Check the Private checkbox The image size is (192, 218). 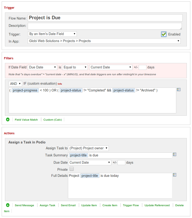pyautogui.click(x=72, y=169)
